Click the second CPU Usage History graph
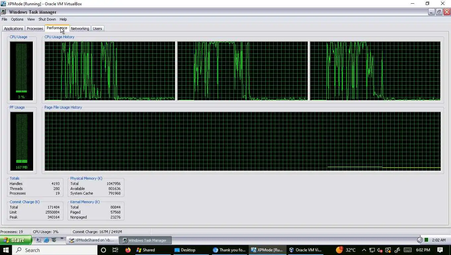 tap(242, 71)
